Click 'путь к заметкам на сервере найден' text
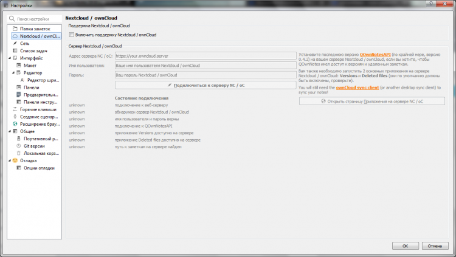 click(148, 147)
